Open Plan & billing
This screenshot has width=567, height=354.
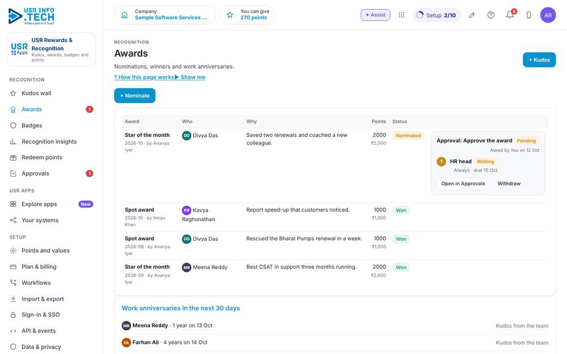[x=52, y=267]
